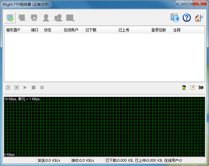The width and height of the screenshot is (209, 166).
Task: Open the blue question mark help icon
Action: pos(187,18)
